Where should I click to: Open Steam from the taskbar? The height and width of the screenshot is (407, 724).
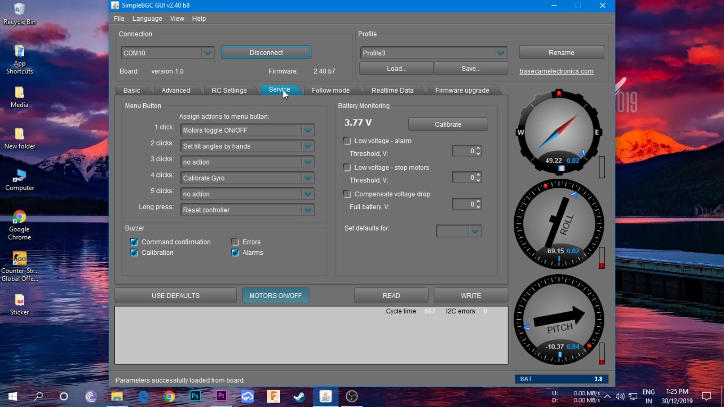pyautogui.click(x=300, y=396)
